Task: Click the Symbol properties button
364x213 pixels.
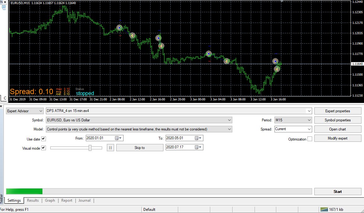Action: tap(338, 120)
